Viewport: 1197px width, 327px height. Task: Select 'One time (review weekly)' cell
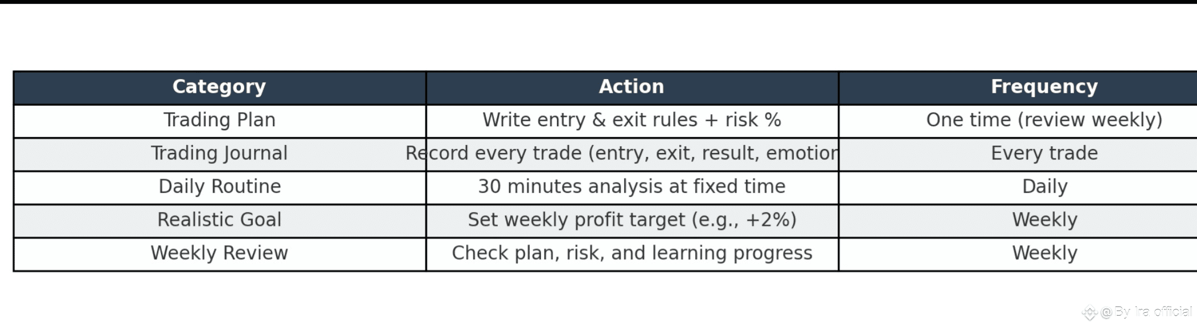1018,121
